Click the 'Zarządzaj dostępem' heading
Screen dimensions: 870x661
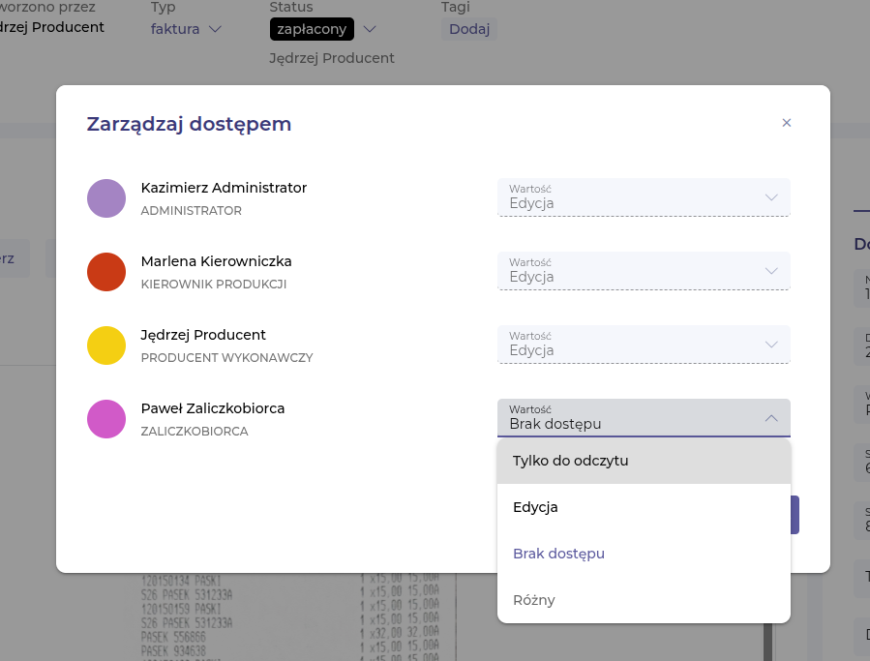(x=190, y=124)
